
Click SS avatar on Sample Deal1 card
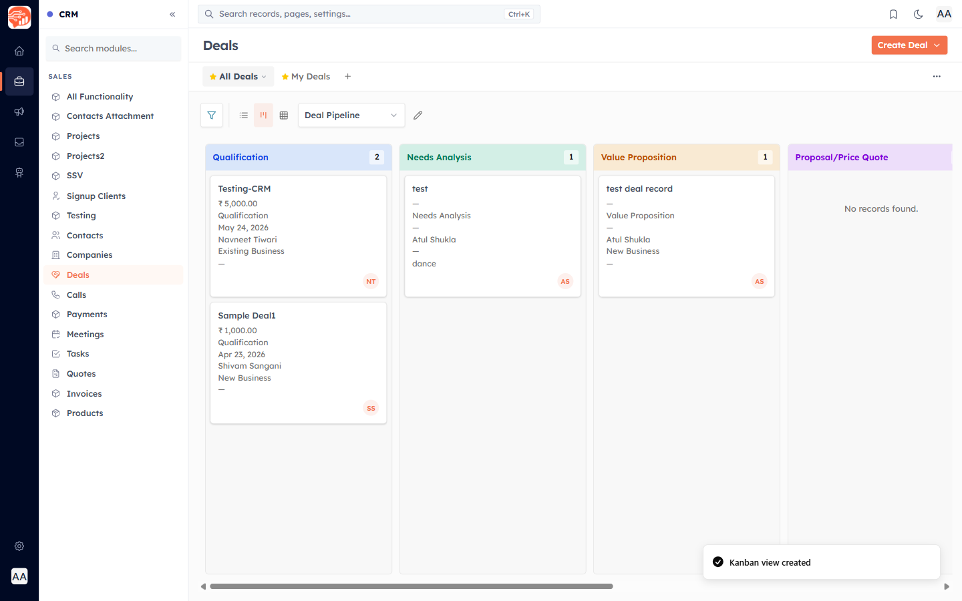click(x=371, y=408)
